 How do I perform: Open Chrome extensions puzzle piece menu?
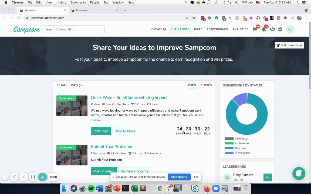click(x=285, y=18)
